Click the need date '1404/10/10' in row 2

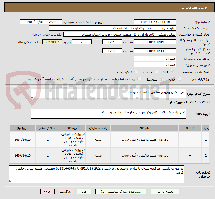click(x=23, y=155)
